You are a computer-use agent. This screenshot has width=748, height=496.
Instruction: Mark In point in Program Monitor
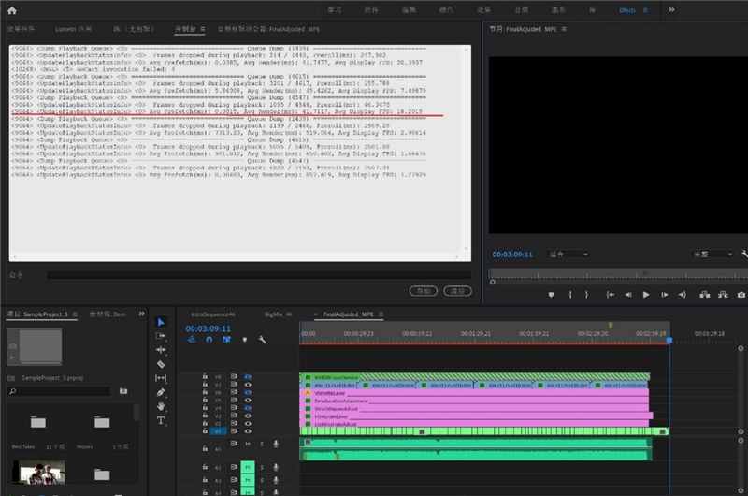coord(570,295)
